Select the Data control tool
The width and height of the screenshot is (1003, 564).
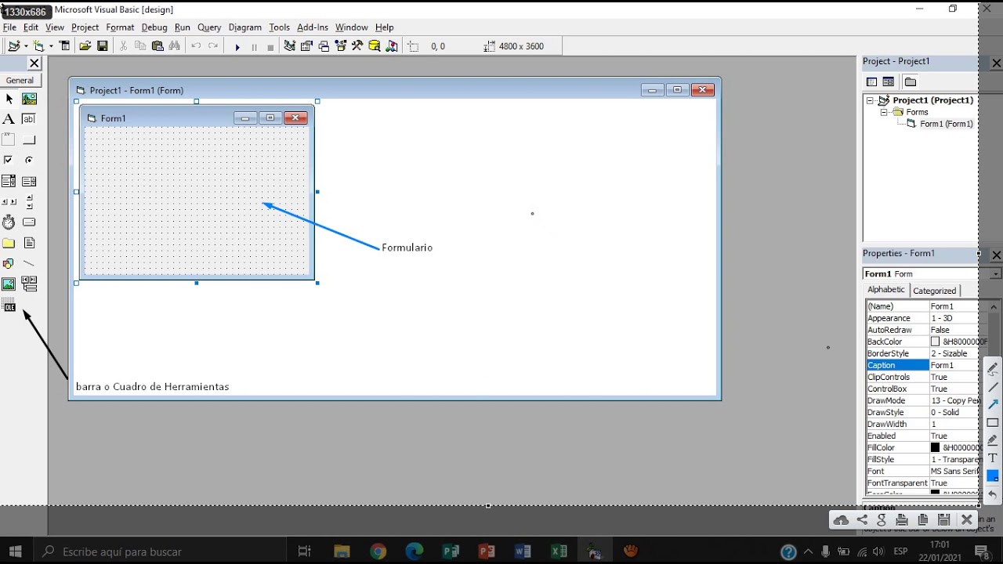(29, 284)
